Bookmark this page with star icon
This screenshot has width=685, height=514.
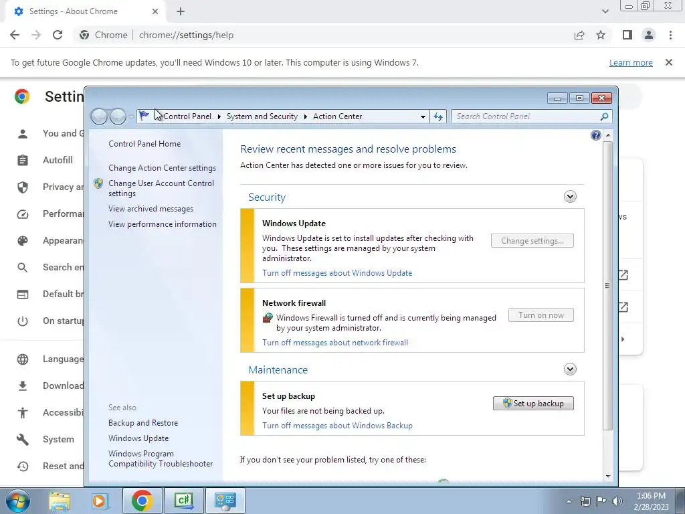pos(601,35)
